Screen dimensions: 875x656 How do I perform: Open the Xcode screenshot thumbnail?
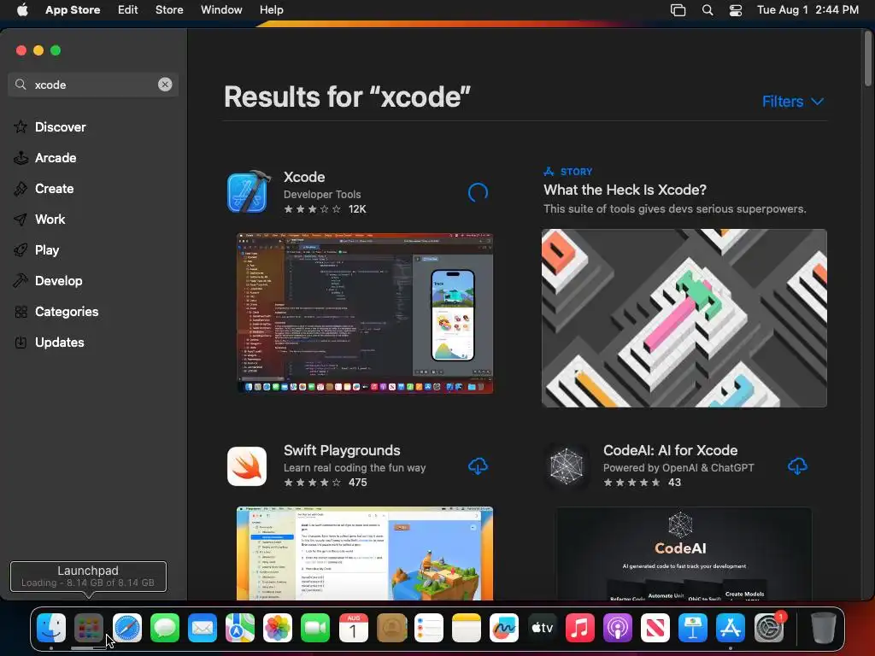365,313
